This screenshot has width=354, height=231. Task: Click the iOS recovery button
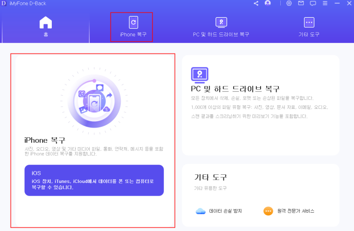point(94,180)
